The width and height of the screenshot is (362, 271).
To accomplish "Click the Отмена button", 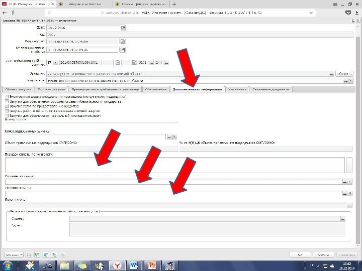I will coord(323,255).
